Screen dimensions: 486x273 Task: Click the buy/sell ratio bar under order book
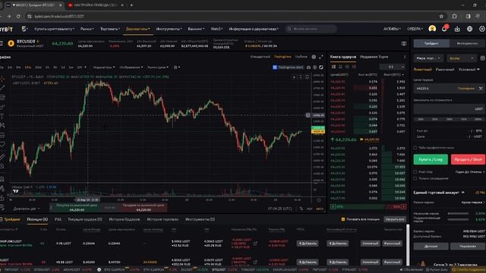pos(368,206)
